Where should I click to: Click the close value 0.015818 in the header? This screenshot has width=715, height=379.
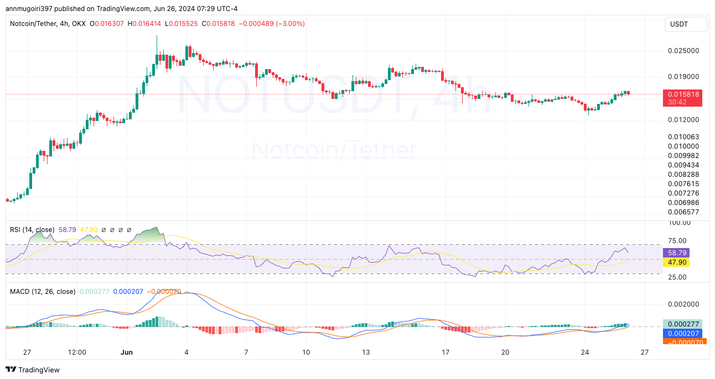(217, 24)
